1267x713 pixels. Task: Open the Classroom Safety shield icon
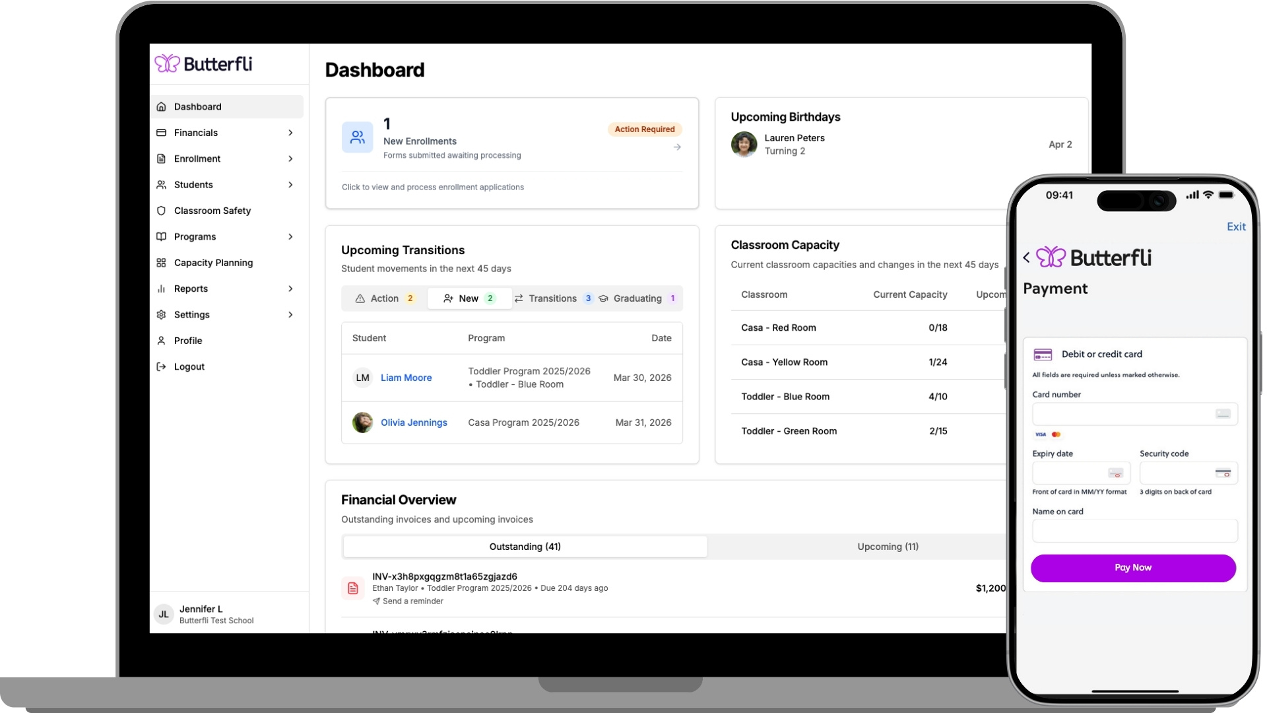[161, 211]
